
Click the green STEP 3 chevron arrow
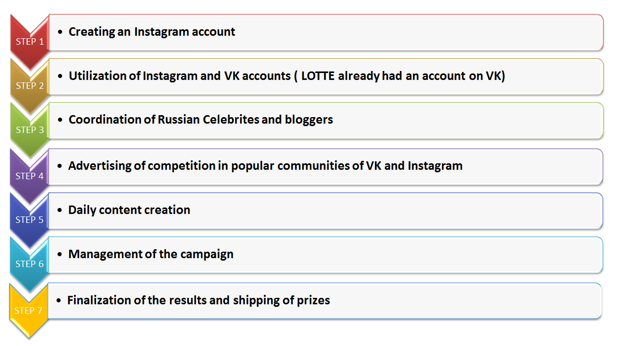pos(29,130)
